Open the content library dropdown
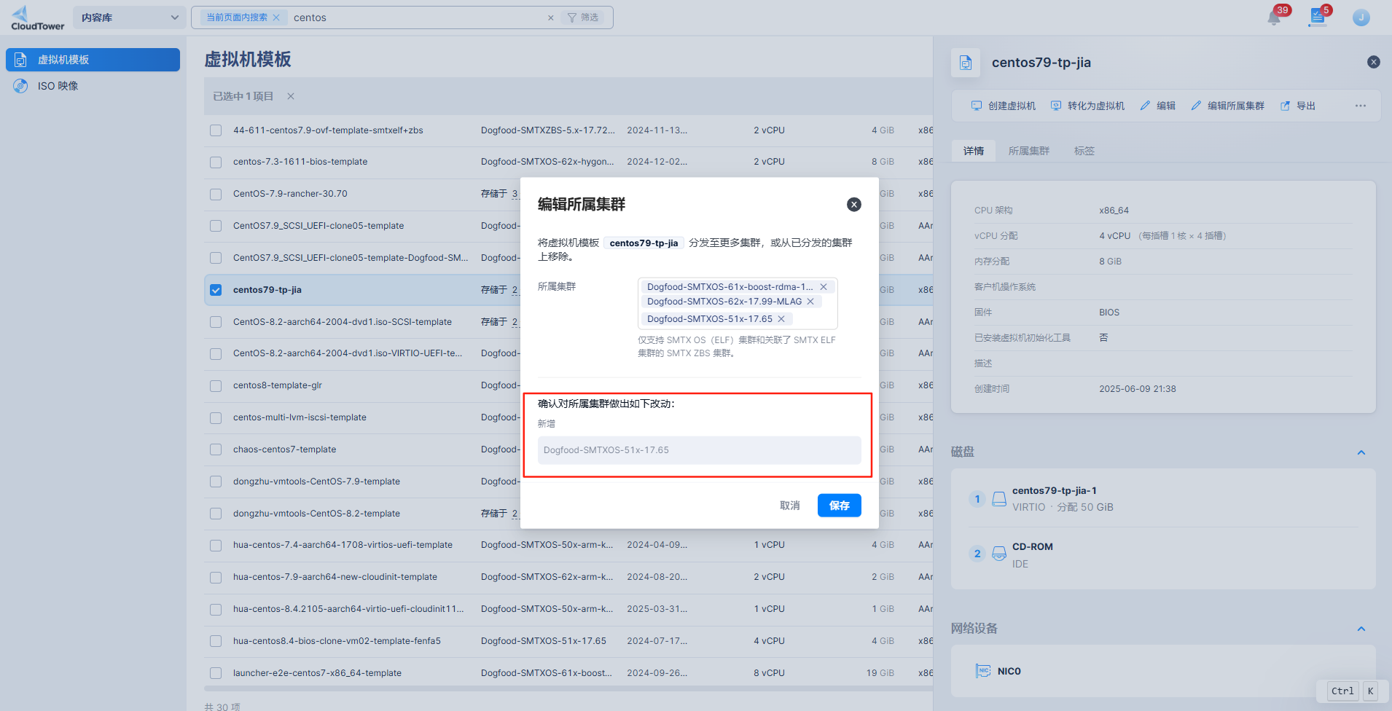The width and height of the screenshot is (1392, 711). tap(129, 18)
